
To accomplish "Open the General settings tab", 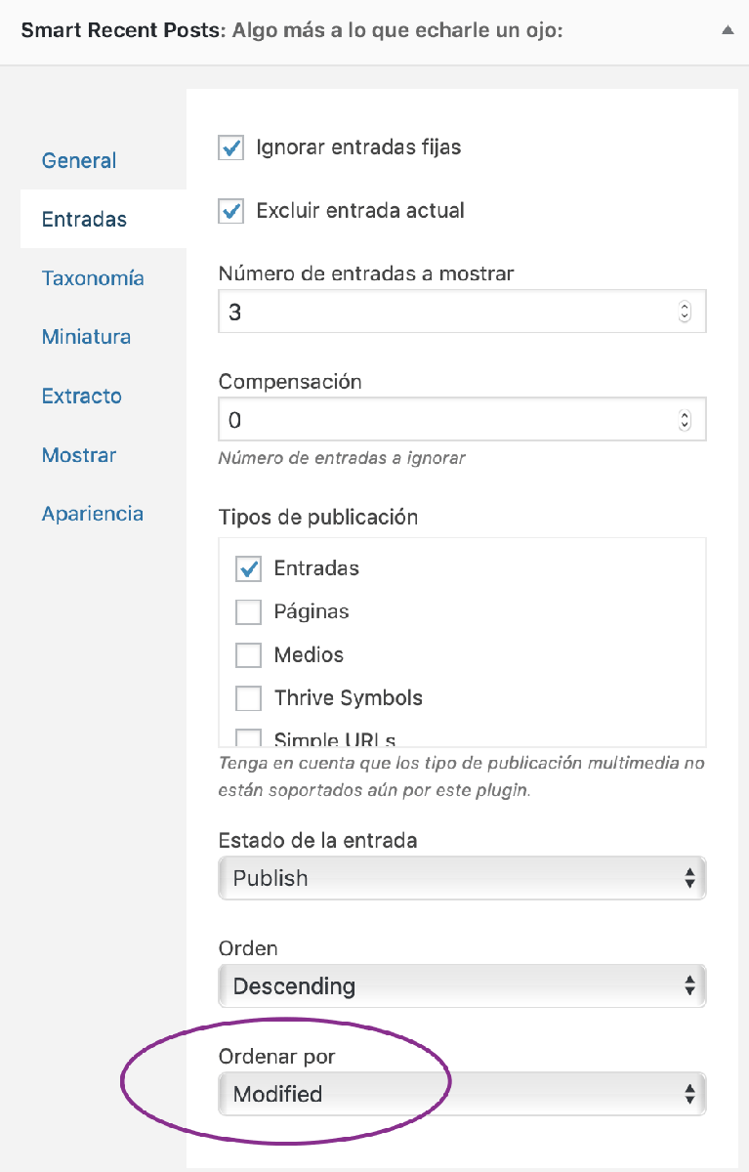I will pyautogui.click(x=79, y=160).
